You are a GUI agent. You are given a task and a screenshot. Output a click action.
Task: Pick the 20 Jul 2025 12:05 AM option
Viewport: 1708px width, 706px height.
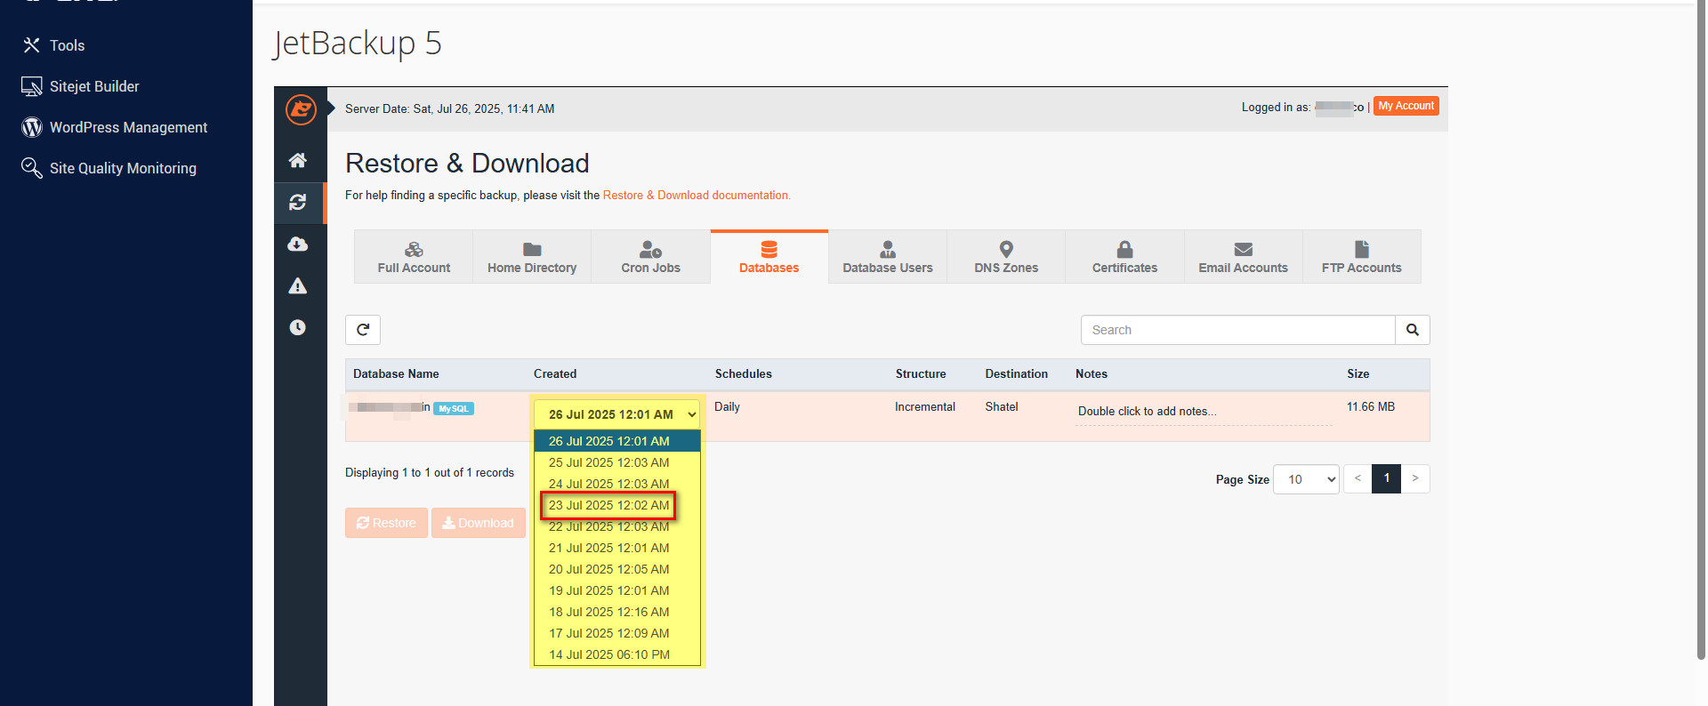608,569
